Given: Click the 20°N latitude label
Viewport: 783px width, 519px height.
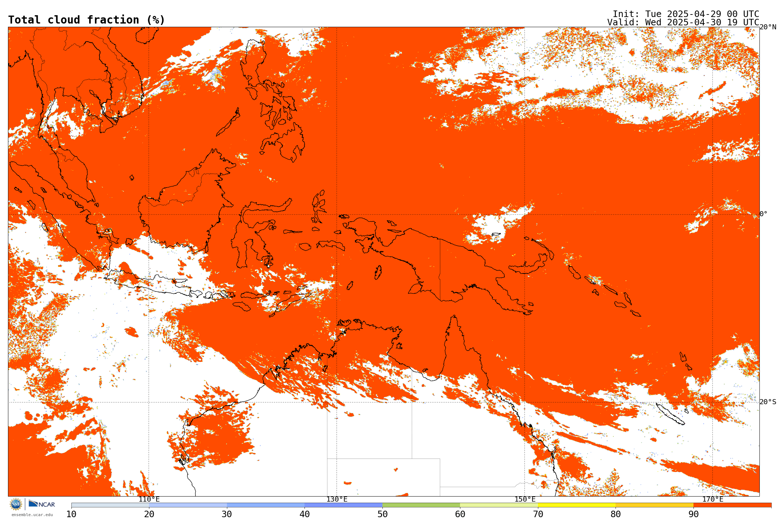Looking at the screenshot, I should click(768, 27).
